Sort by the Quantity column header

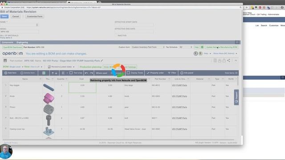coord(61,79)
